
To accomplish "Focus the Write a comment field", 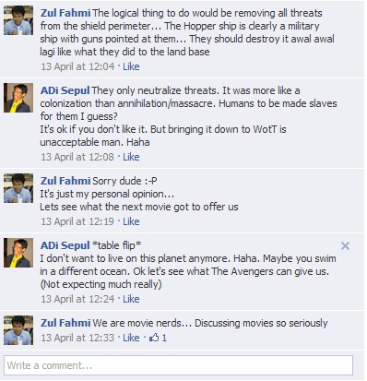I will [178, 365].
